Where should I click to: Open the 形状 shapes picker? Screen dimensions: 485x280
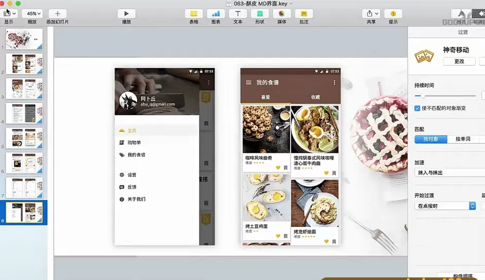pyautogui.click(x=259, y=13)
